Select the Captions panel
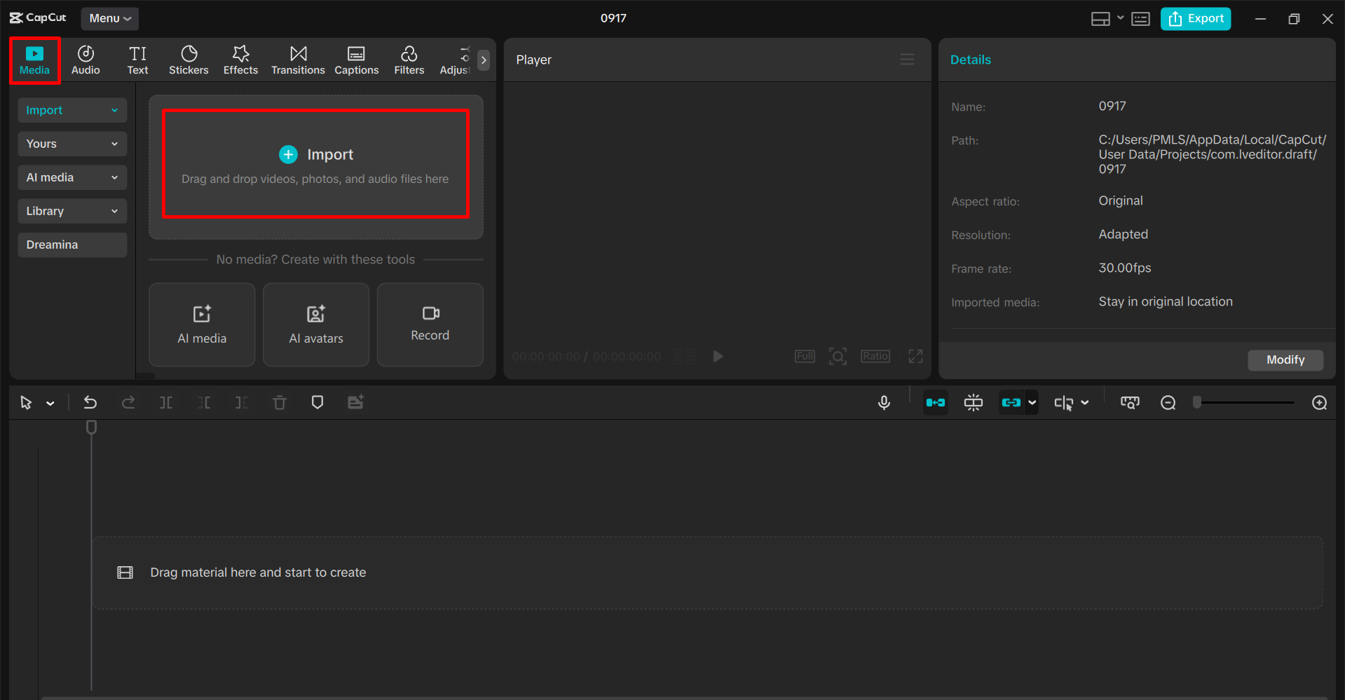This screenshot has width=1345, height=700. (x=356, y=60)
